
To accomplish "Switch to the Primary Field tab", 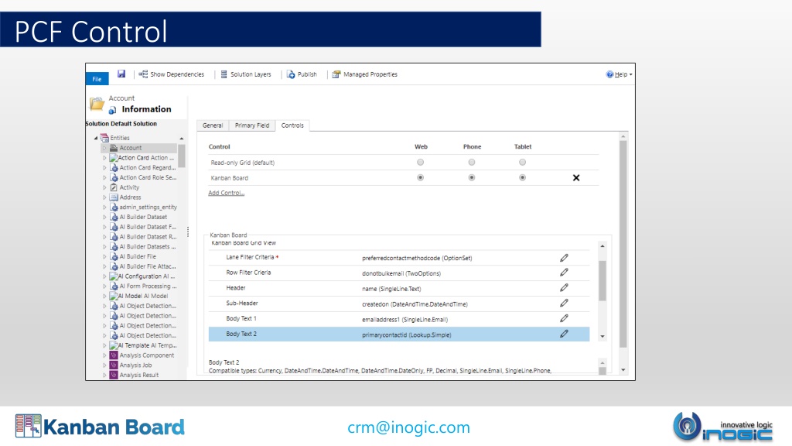I will [x=252, y=125].
